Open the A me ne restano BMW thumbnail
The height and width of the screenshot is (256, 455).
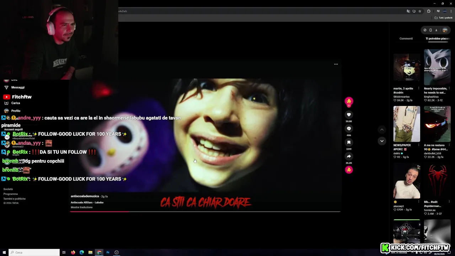pyautogui.click(x=437, y=124)
